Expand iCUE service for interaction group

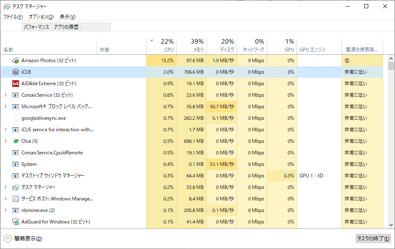5,130
